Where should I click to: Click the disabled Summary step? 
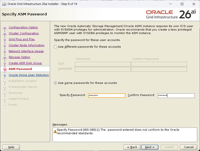[x=15, y=93]
